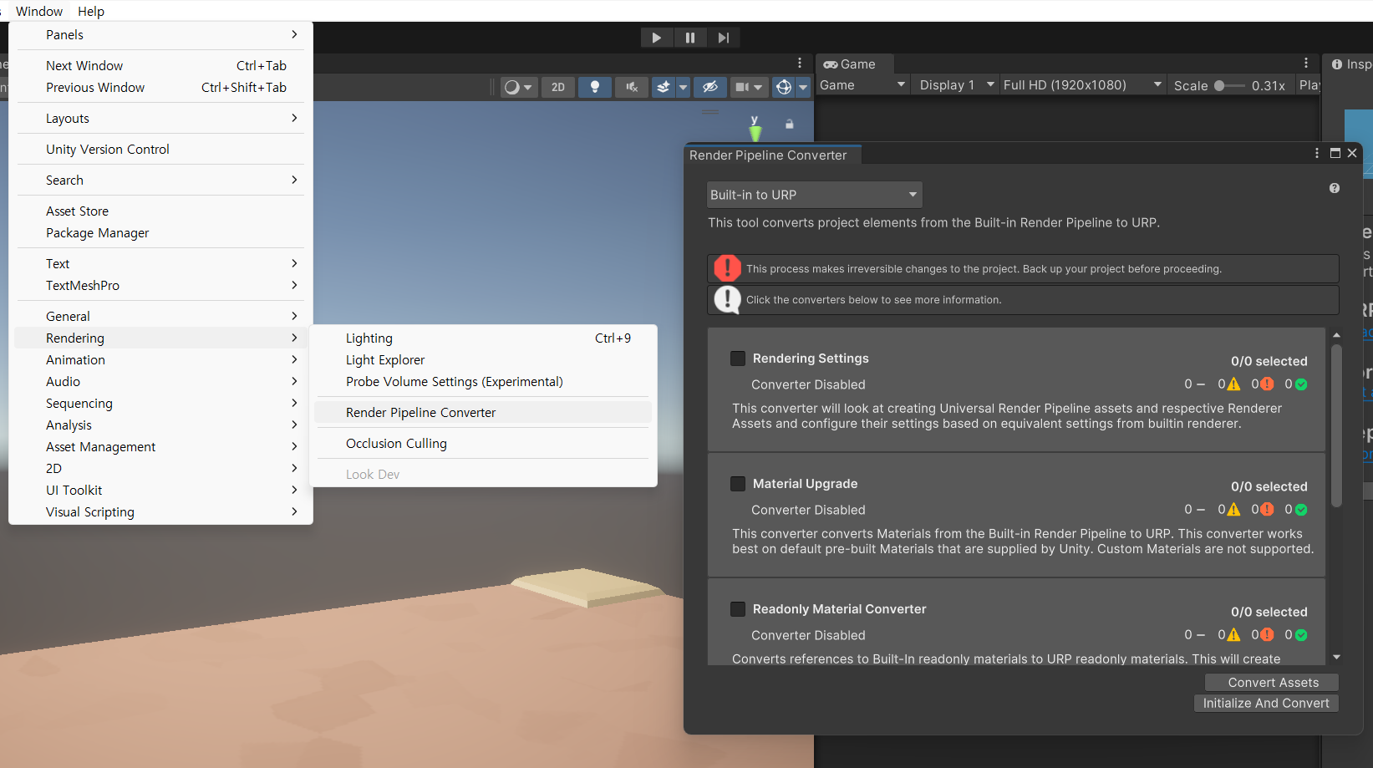The height and width of the screenshot is (768, 1373).
Task: Open the Game view mode dropdown
Action: point(862,85)
